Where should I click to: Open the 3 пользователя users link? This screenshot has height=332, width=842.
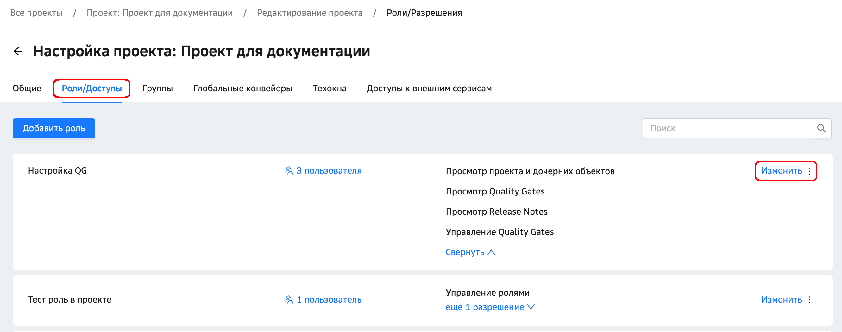329,171
